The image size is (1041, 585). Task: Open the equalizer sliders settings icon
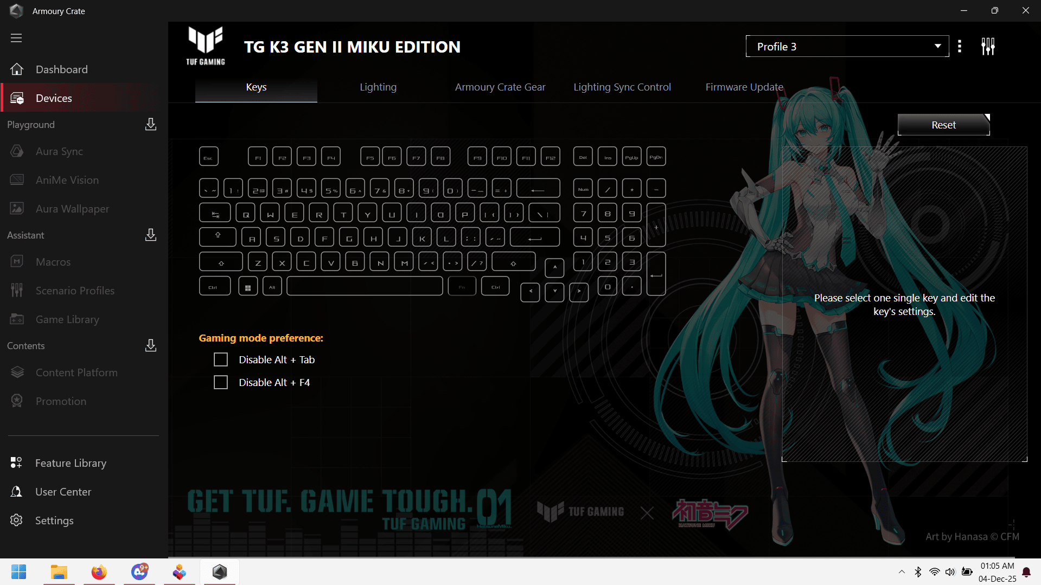tap(988, 47)
